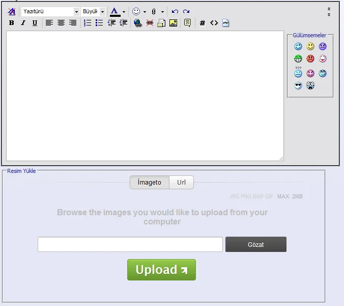Viewport: 344px width, 306px height.
Task: Click the wrap PHP tags icon
Action: coord(226,23)
